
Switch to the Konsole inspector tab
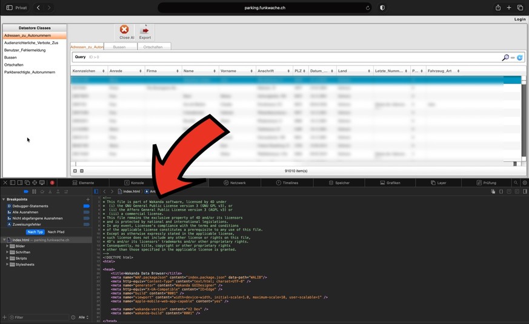pos(134,183)
